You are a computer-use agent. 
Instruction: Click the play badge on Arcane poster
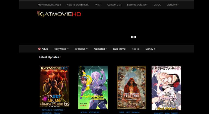tap(66, 104)
